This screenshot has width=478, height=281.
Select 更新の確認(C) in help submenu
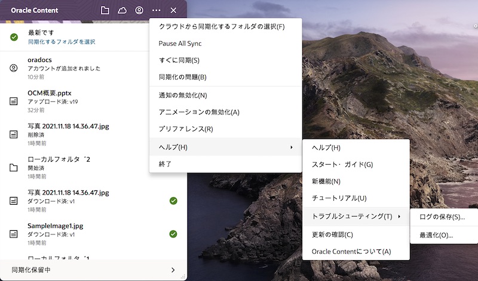pyautogui.click(x=356, y=234)
